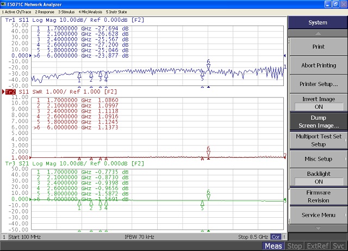Open the Instr State menu

pyautogui.click(x=116, y=12)
